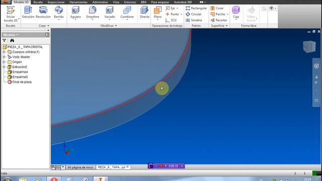
Task: Open the Opera browser in the taskbar
Action: point(54,179)
